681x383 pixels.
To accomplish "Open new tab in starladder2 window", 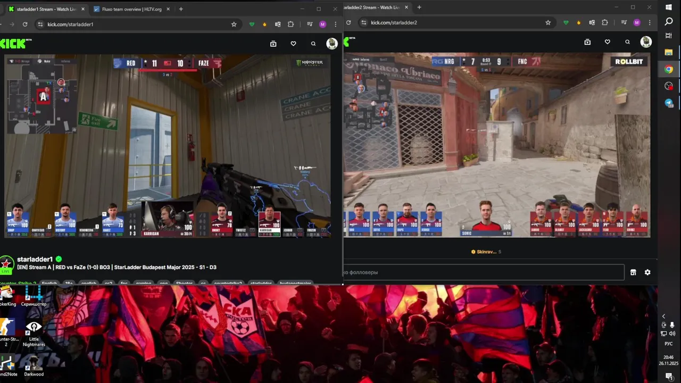I will (x=419, y=7).
